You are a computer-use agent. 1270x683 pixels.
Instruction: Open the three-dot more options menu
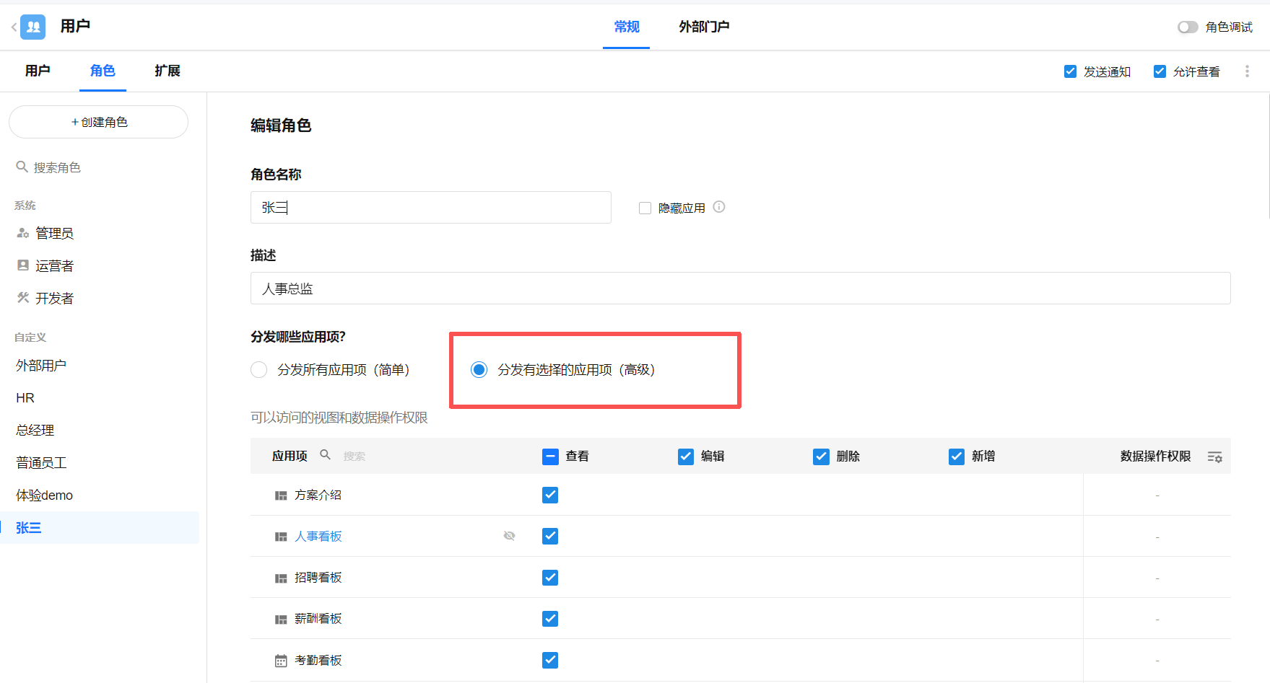coord(1247,71)
